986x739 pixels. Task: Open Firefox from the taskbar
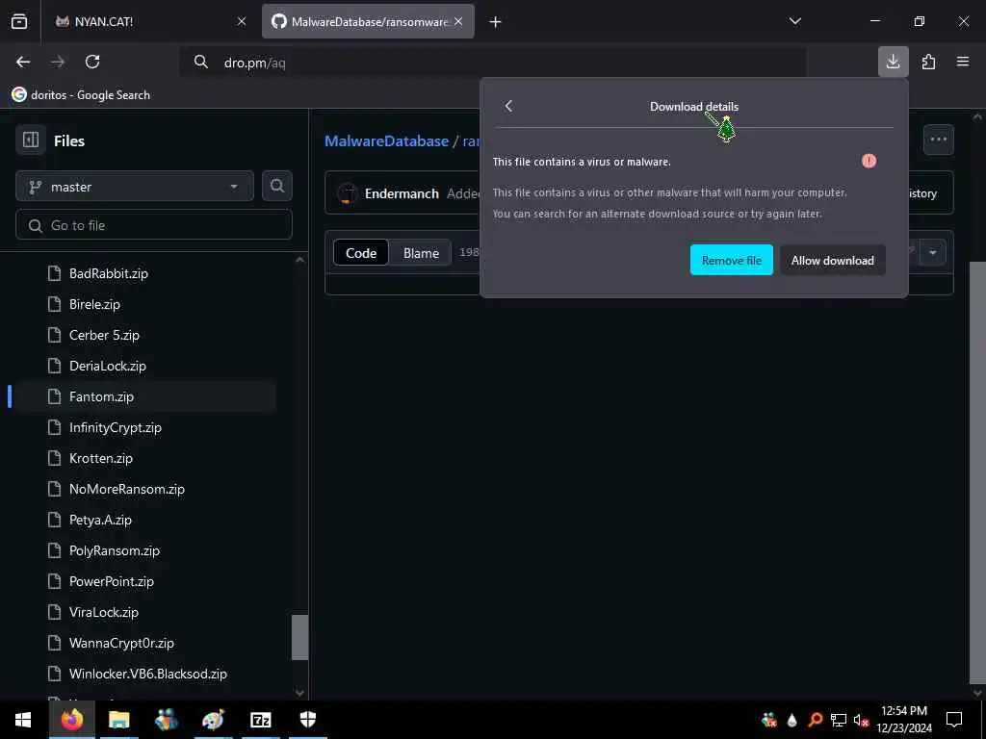[71, 720]
